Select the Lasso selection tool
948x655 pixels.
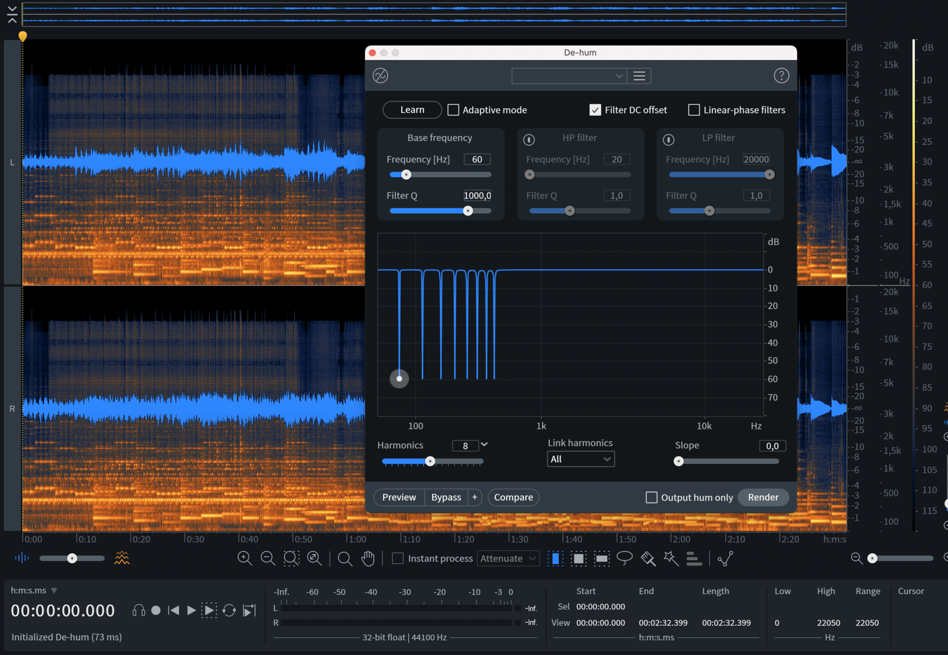[624, 558]
